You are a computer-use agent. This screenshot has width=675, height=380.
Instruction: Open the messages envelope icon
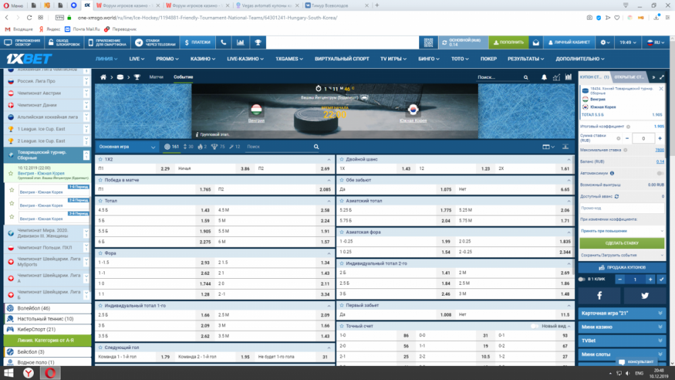(x=535, y=43)
